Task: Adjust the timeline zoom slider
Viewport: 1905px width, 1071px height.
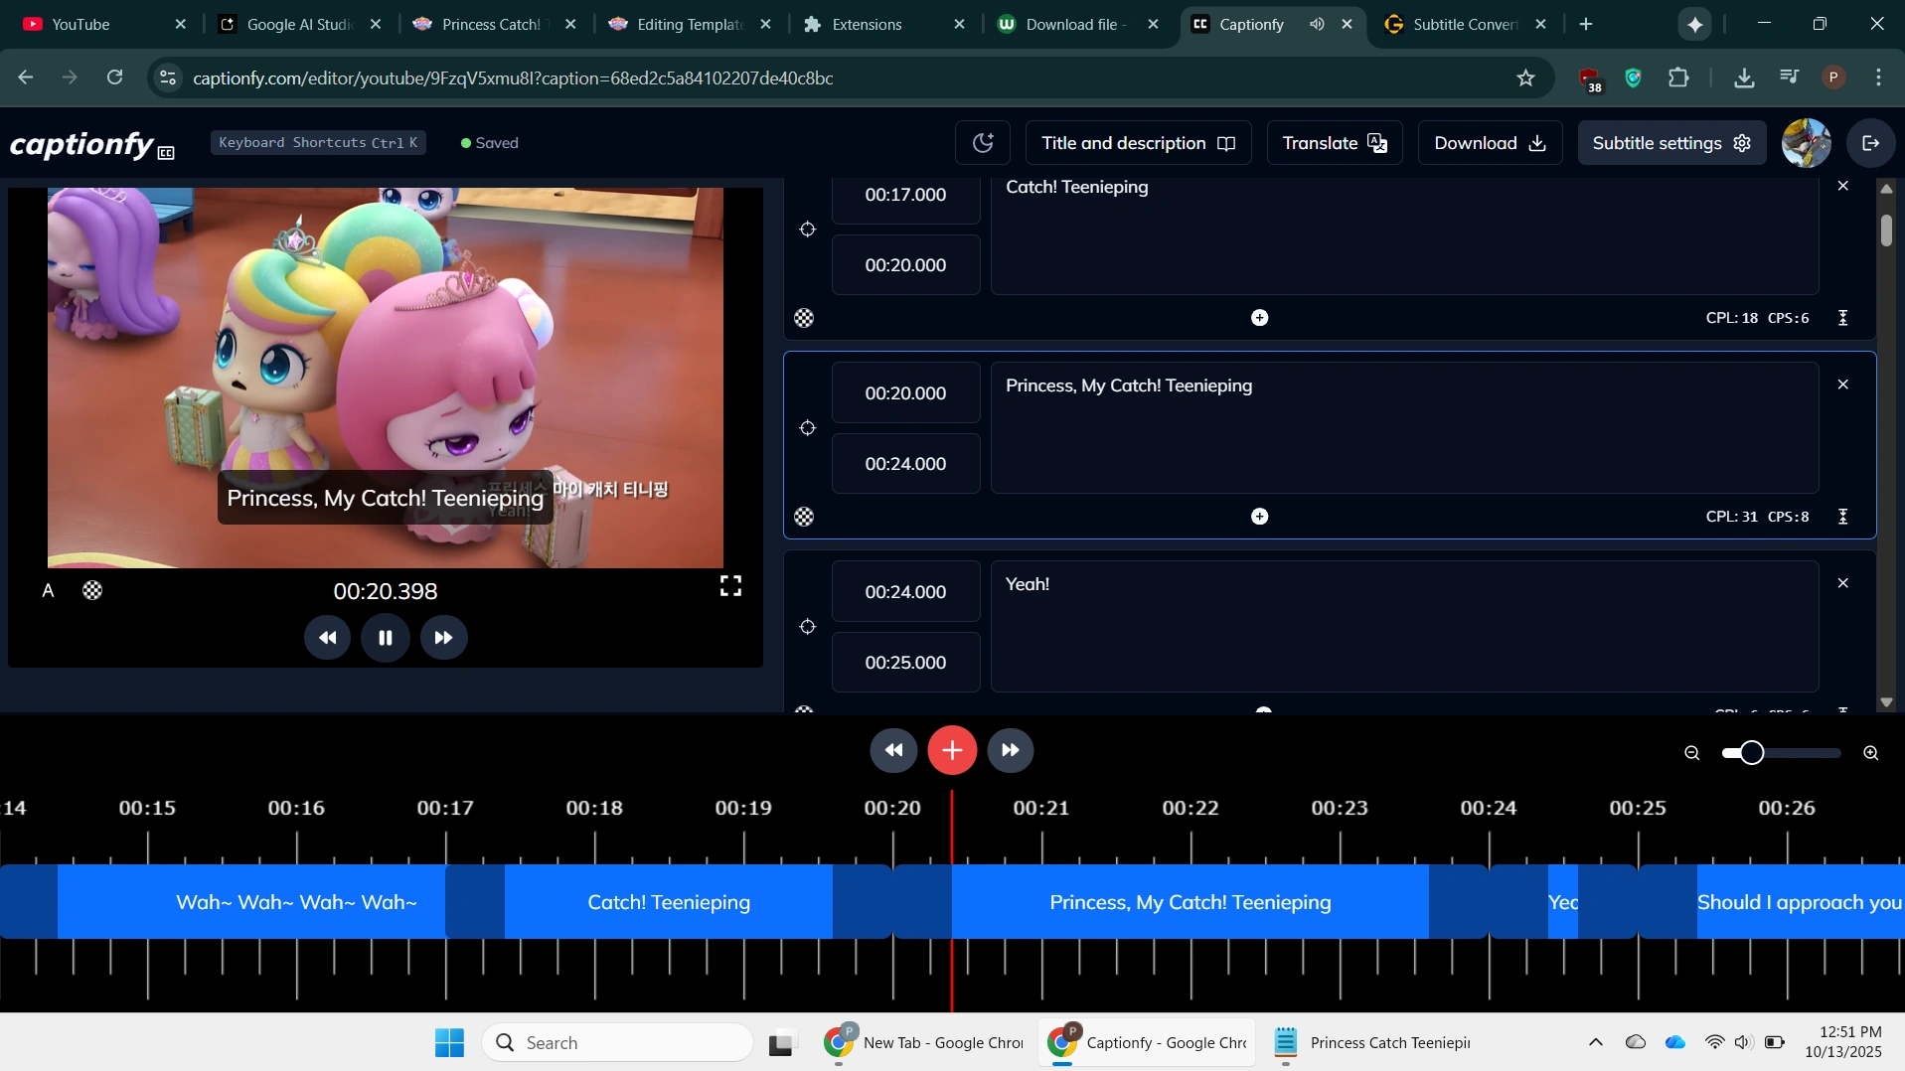Action: [1752, 753]
